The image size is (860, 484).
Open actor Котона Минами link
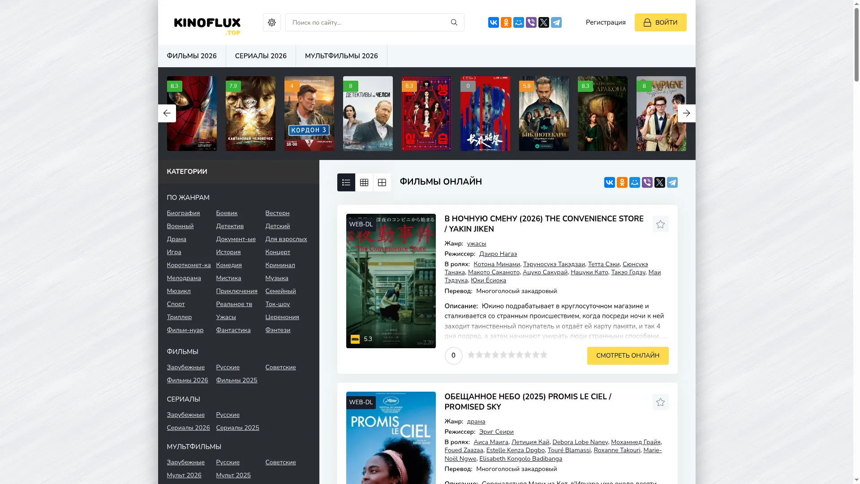[497, 264]
